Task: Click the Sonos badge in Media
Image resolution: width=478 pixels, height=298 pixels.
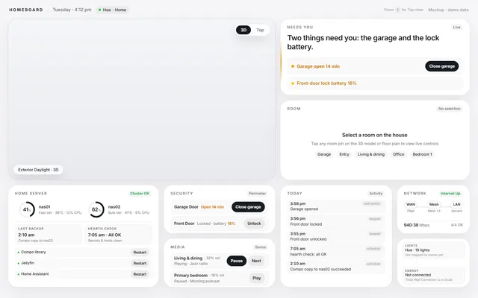Action: tap(261, 247)
